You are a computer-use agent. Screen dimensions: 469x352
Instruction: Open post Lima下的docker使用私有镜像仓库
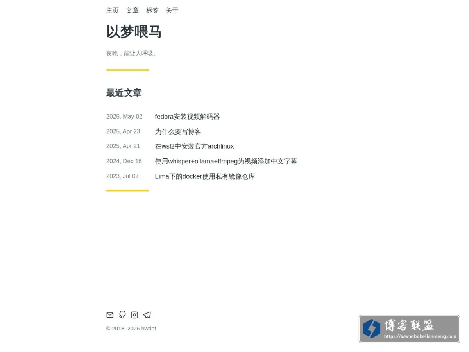point(205,176)
